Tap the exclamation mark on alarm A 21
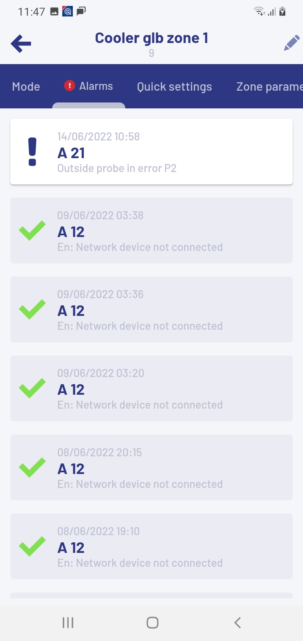Screen dimensions: 303x641 pyautogui.click(x=32, y=152)
